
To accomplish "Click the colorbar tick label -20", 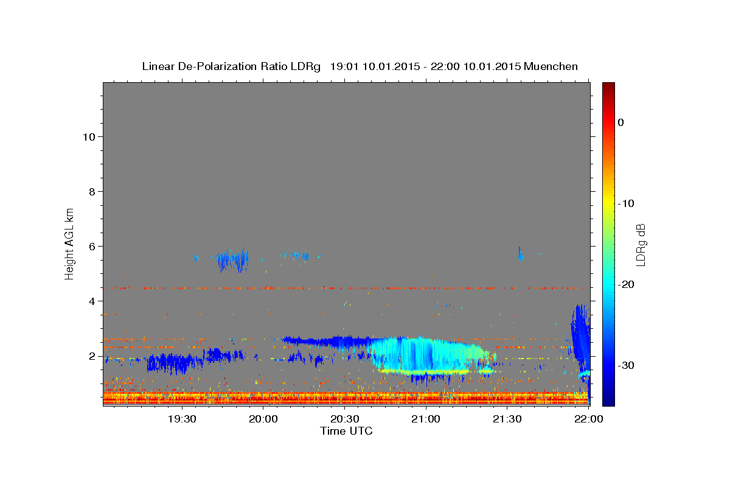I will click(625, 284).
